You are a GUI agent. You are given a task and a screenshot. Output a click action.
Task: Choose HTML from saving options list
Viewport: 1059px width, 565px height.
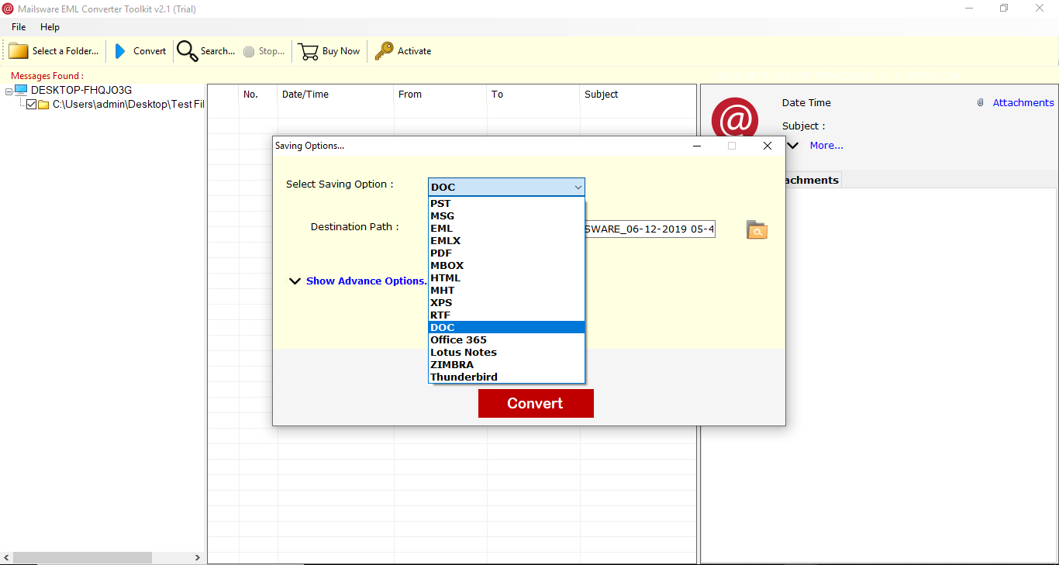[506, 278]
